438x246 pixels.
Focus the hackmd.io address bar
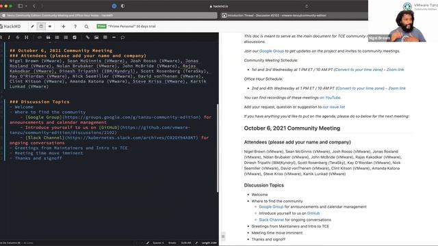pyautogui.click(x=218, y=6)
